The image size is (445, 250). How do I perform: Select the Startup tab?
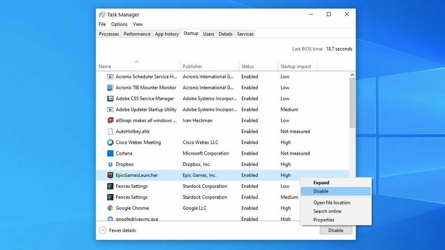[x=191, y=34]
